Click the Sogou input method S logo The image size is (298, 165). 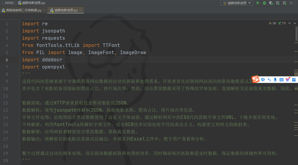pyautogui.click(x=255, y=79)
